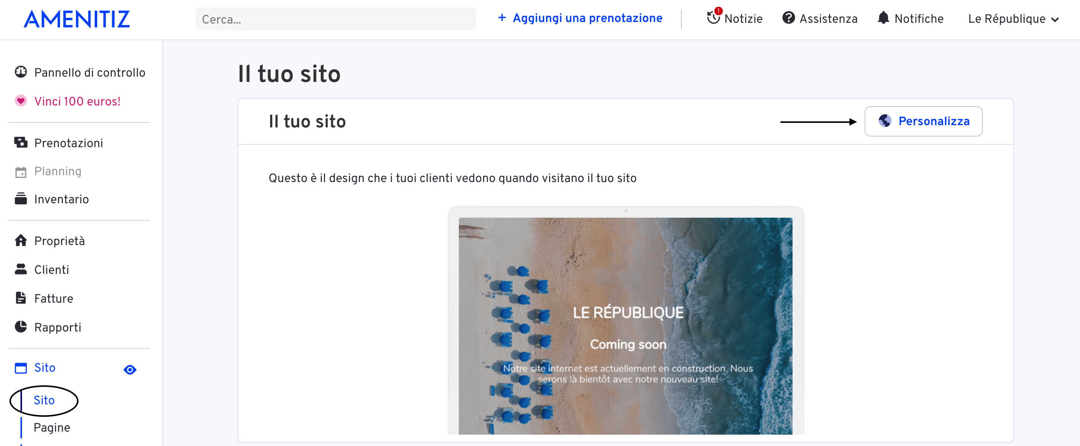The width and height of the screenshot is (1080, 446).
Task: Open Planning in sidebar
Action: pyautogui.click(x=57, y=171)
